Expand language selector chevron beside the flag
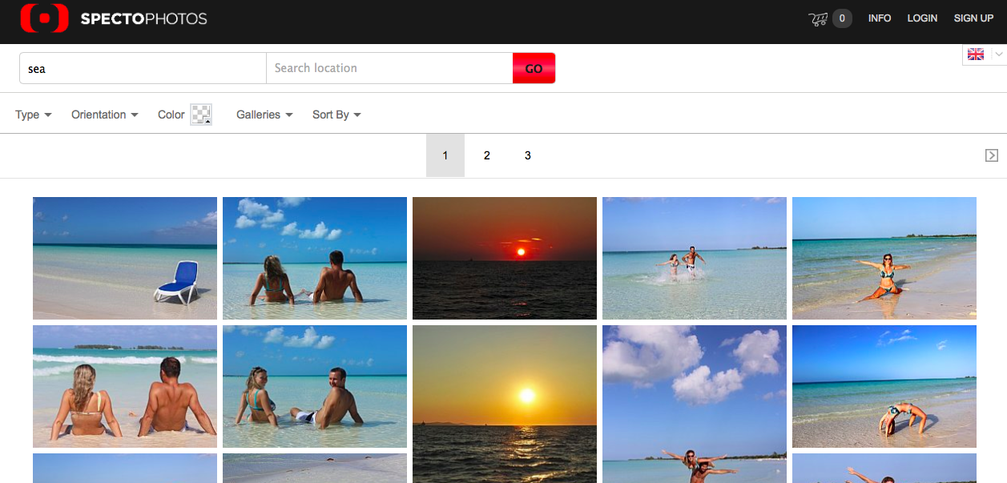 (998, 54)
